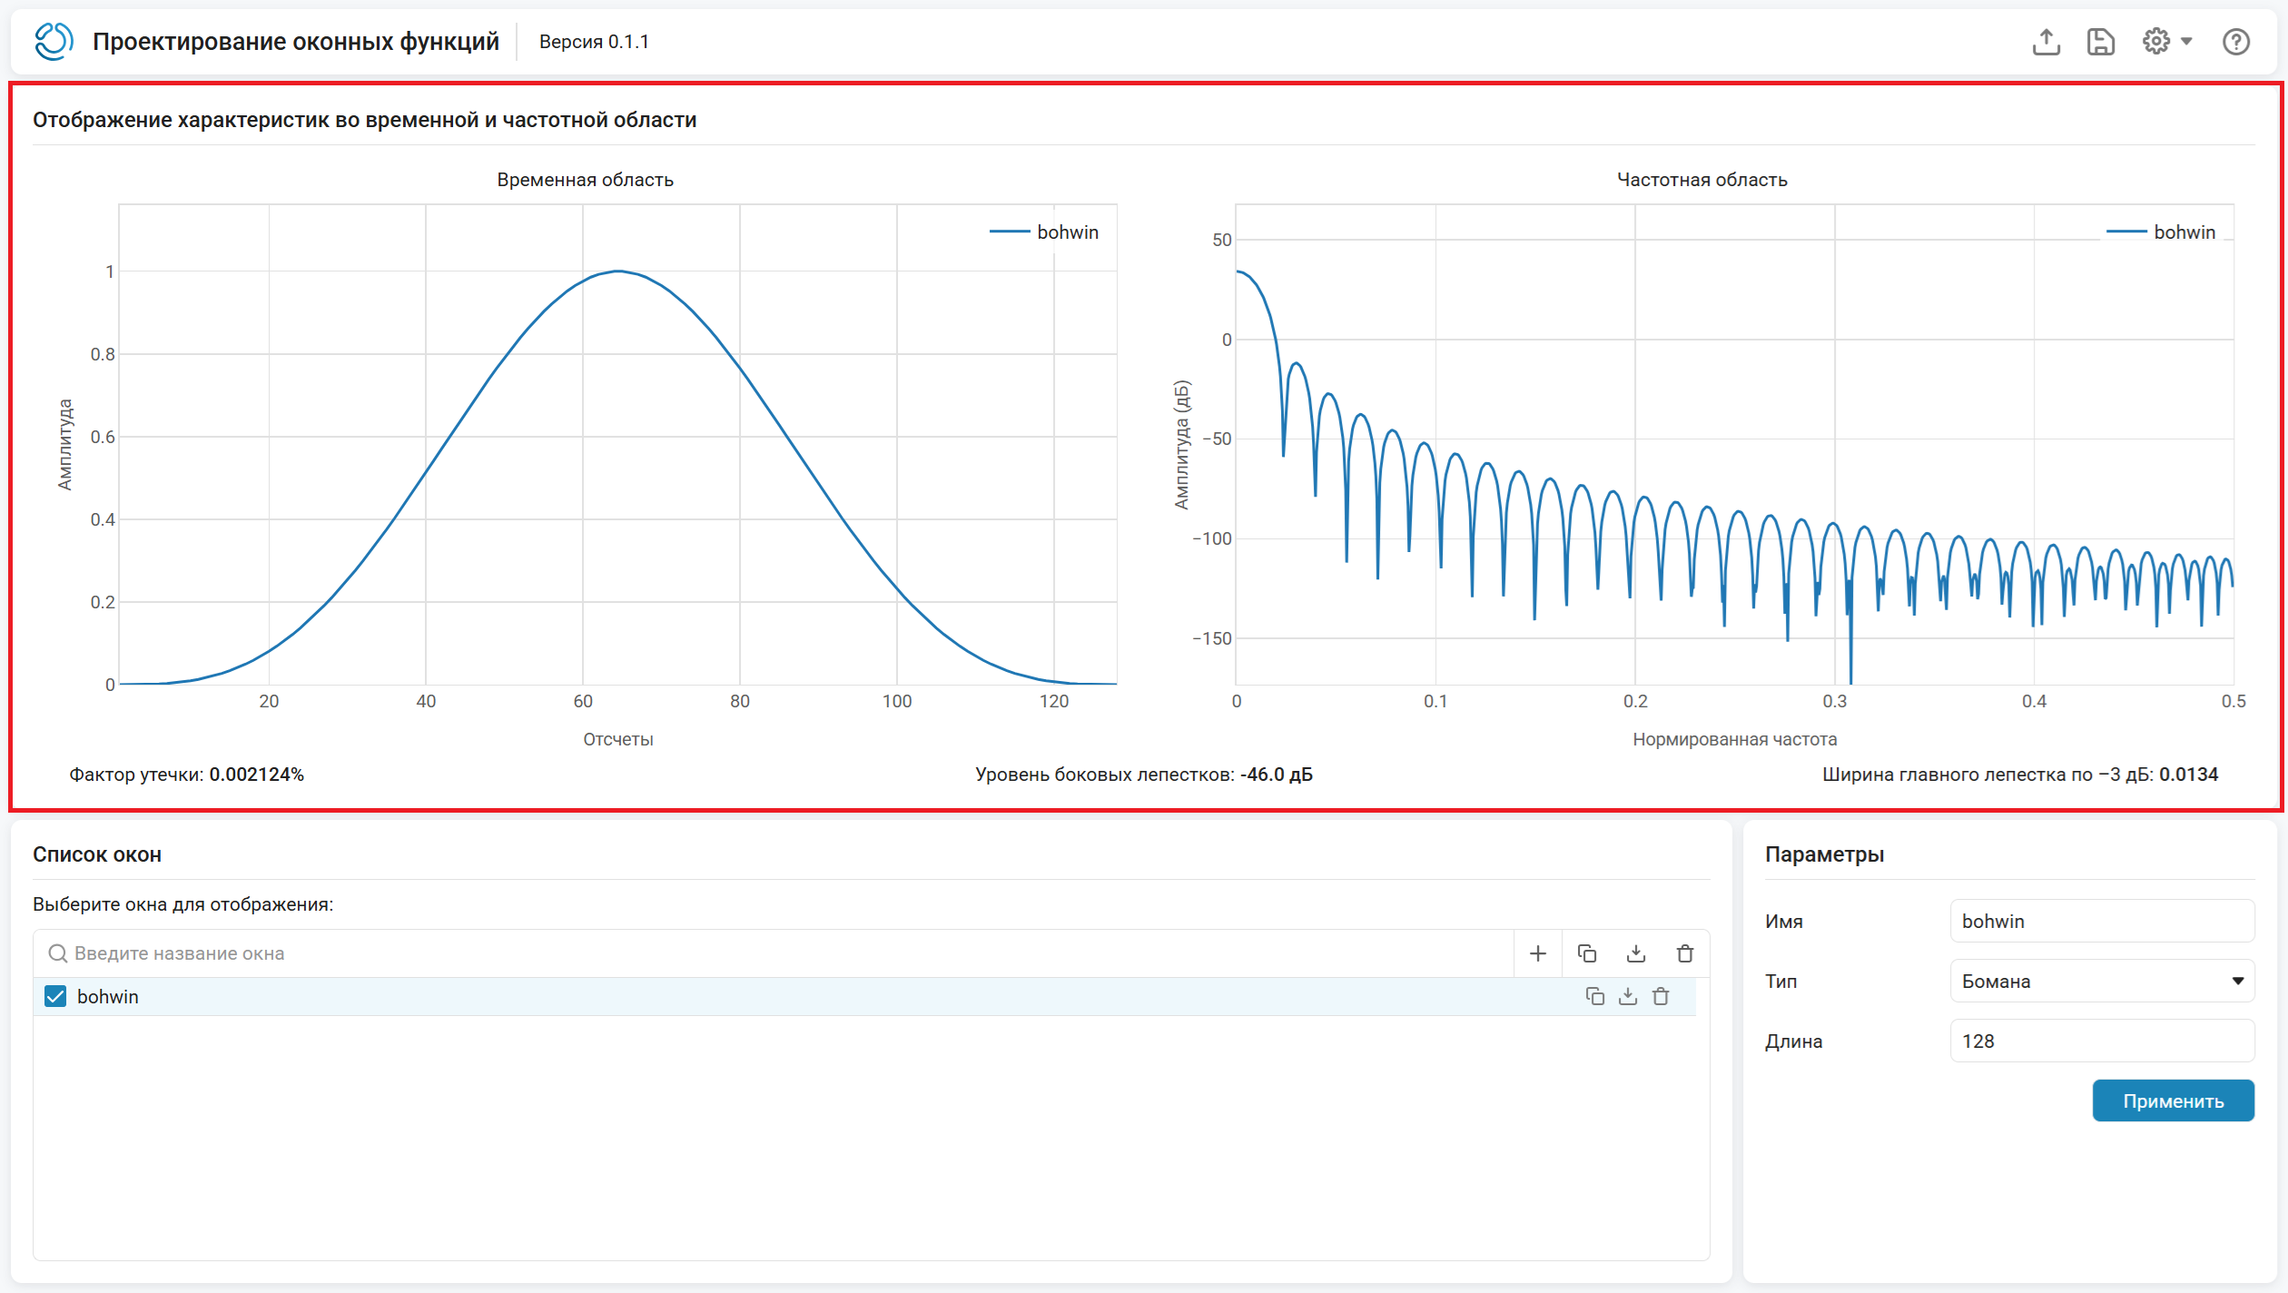Click main lobe width value 0.0134
The width and height of the screenshot is (2288, 1293).
click(x=2188, y=775)
